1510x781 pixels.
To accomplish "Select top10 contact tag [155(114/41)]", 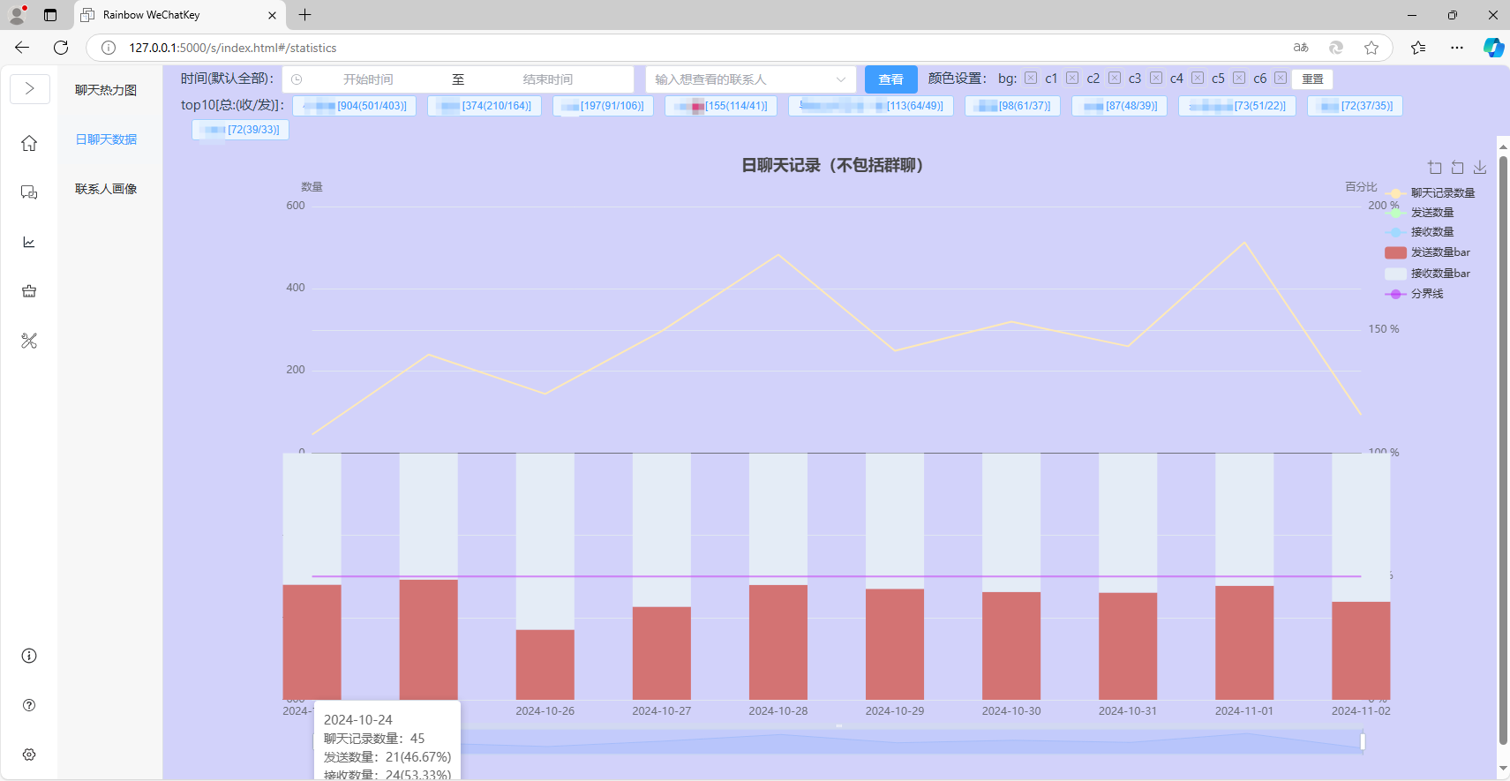I will coord(721,106).
